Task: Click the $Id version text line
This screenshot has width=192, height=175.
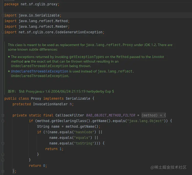Action: tap(66, 91)
